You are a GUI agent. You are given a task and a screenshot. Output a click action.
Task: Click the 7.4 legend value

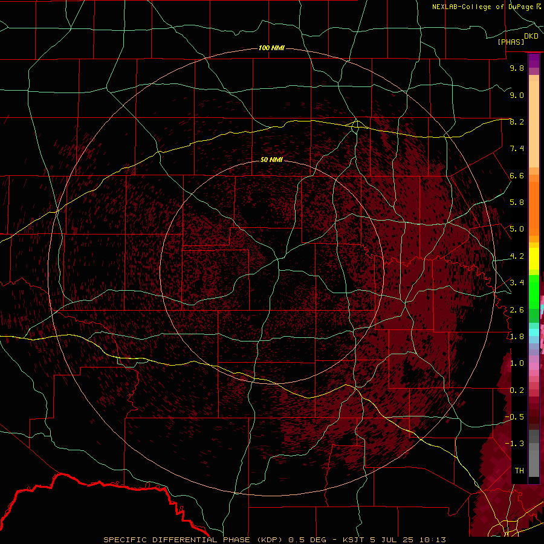coord(517,149)
